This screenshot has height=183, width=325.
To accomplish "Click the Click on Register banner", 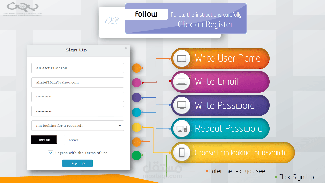I will tap(205, 25).
